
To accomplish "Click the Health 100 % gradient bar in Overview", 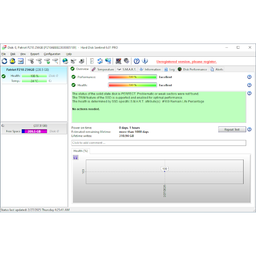I will (132, 85).
